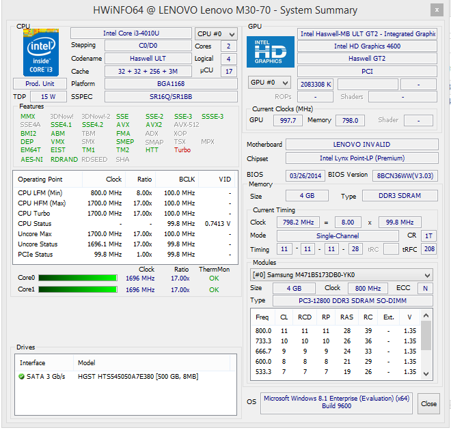
Task: Click the BIOS date 03/26/2014 field
Action: [x=305, y=175]
